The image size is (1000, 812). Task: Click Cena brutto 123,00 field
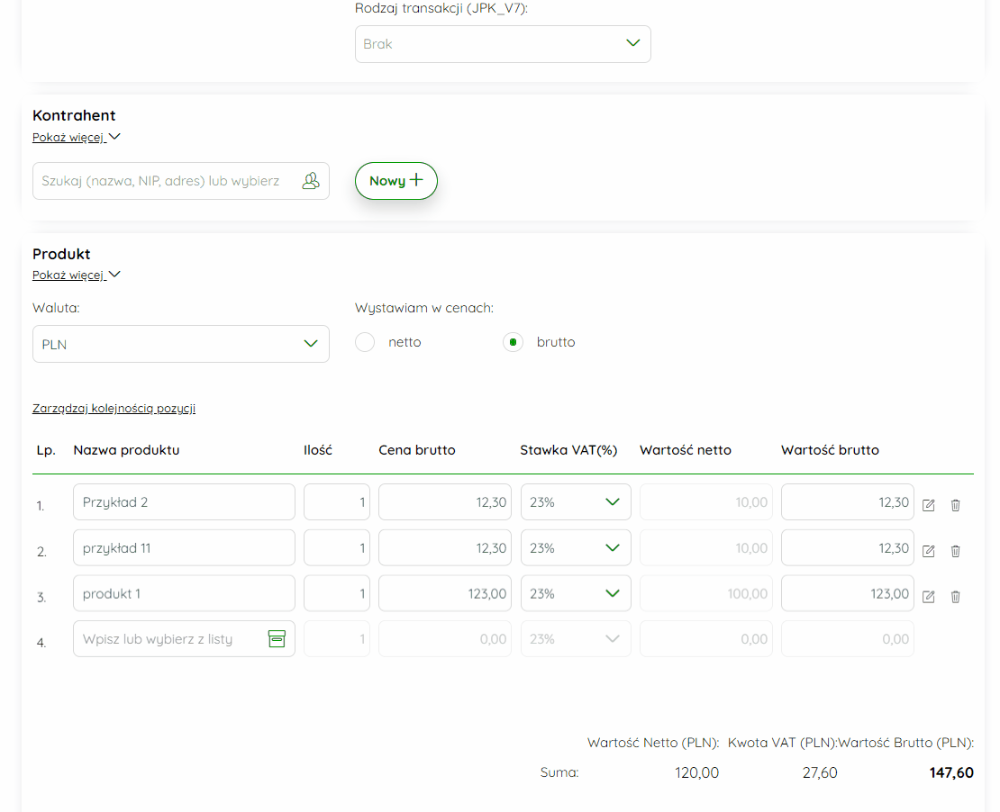click(x=444, y=593)
